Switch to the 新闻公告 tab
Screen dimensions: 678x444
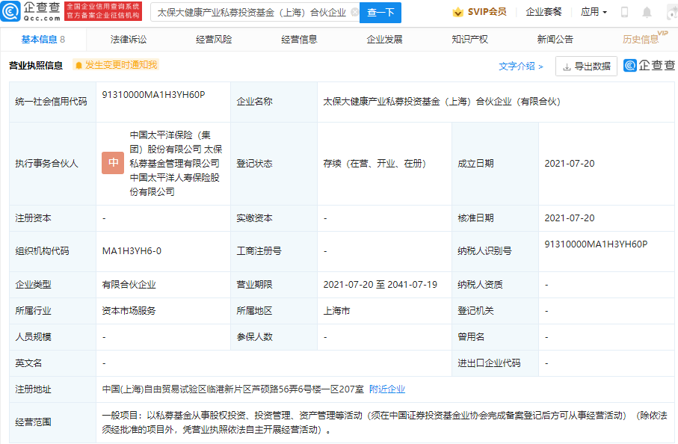click(x=555, y=40)
